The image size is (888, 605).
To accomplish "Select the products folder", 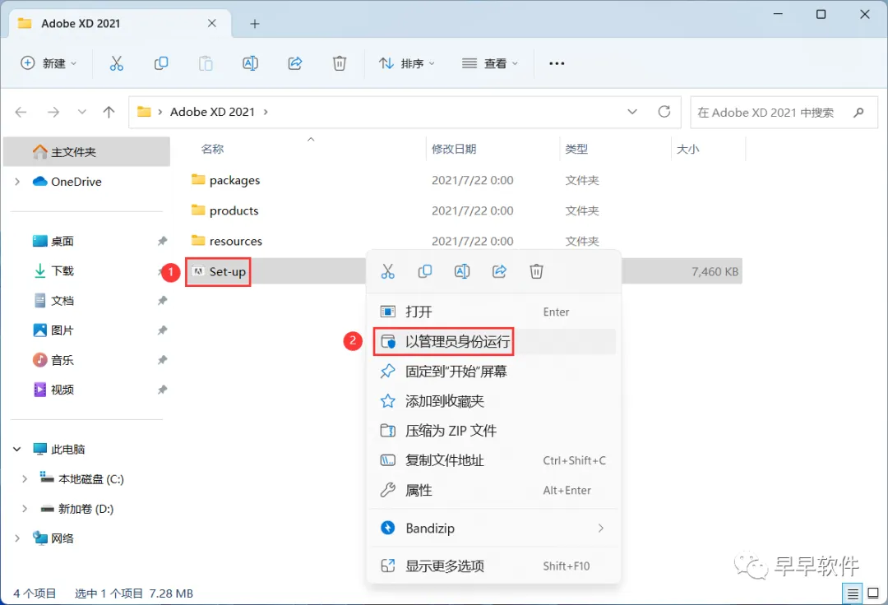I will point(234,211).
